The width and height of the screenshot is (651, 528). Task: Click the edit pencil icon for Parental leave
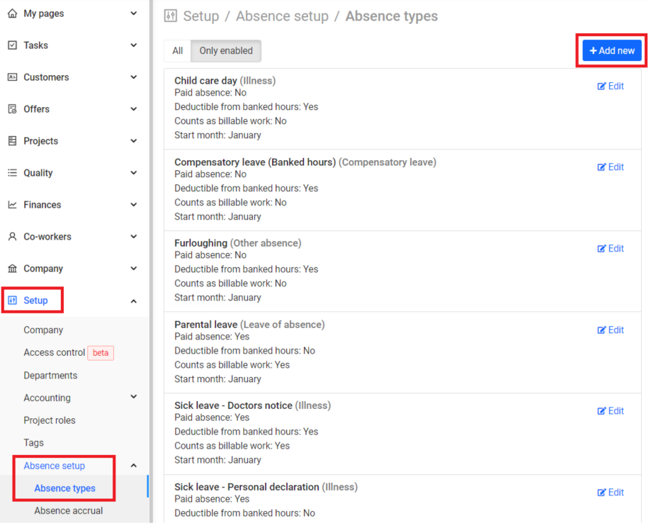tap(601, 330)
